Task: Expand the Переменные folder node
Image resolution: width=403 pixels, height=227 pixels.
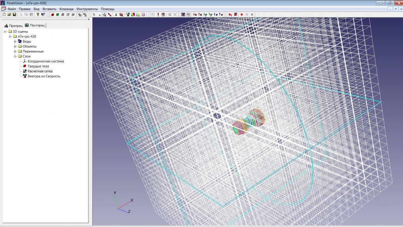Action: click(15, 51)
